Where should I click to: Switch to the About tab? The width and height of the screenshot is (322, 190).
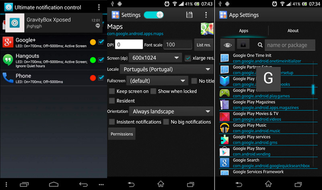pyautogui.click(x=293, y=31)
